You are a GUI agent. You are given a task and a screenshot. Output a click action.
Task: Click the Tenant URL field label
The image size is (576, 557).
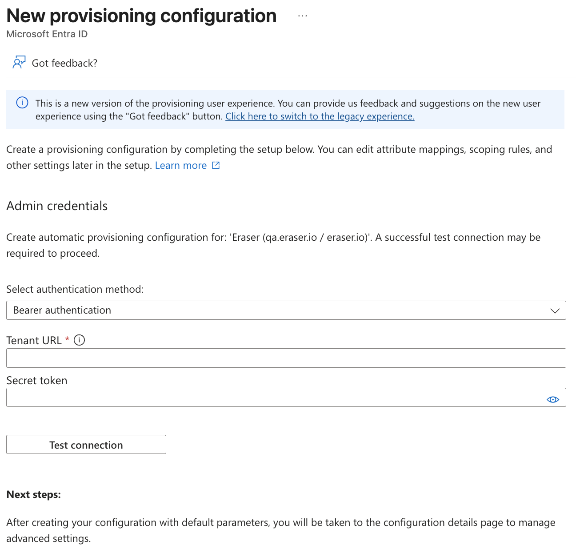pos(34,341)
